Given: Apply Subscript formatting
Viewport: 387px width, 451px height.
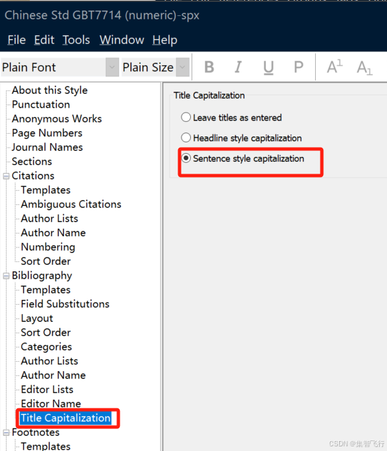Looking at the screenshot, I should click(x=364, y=68).
